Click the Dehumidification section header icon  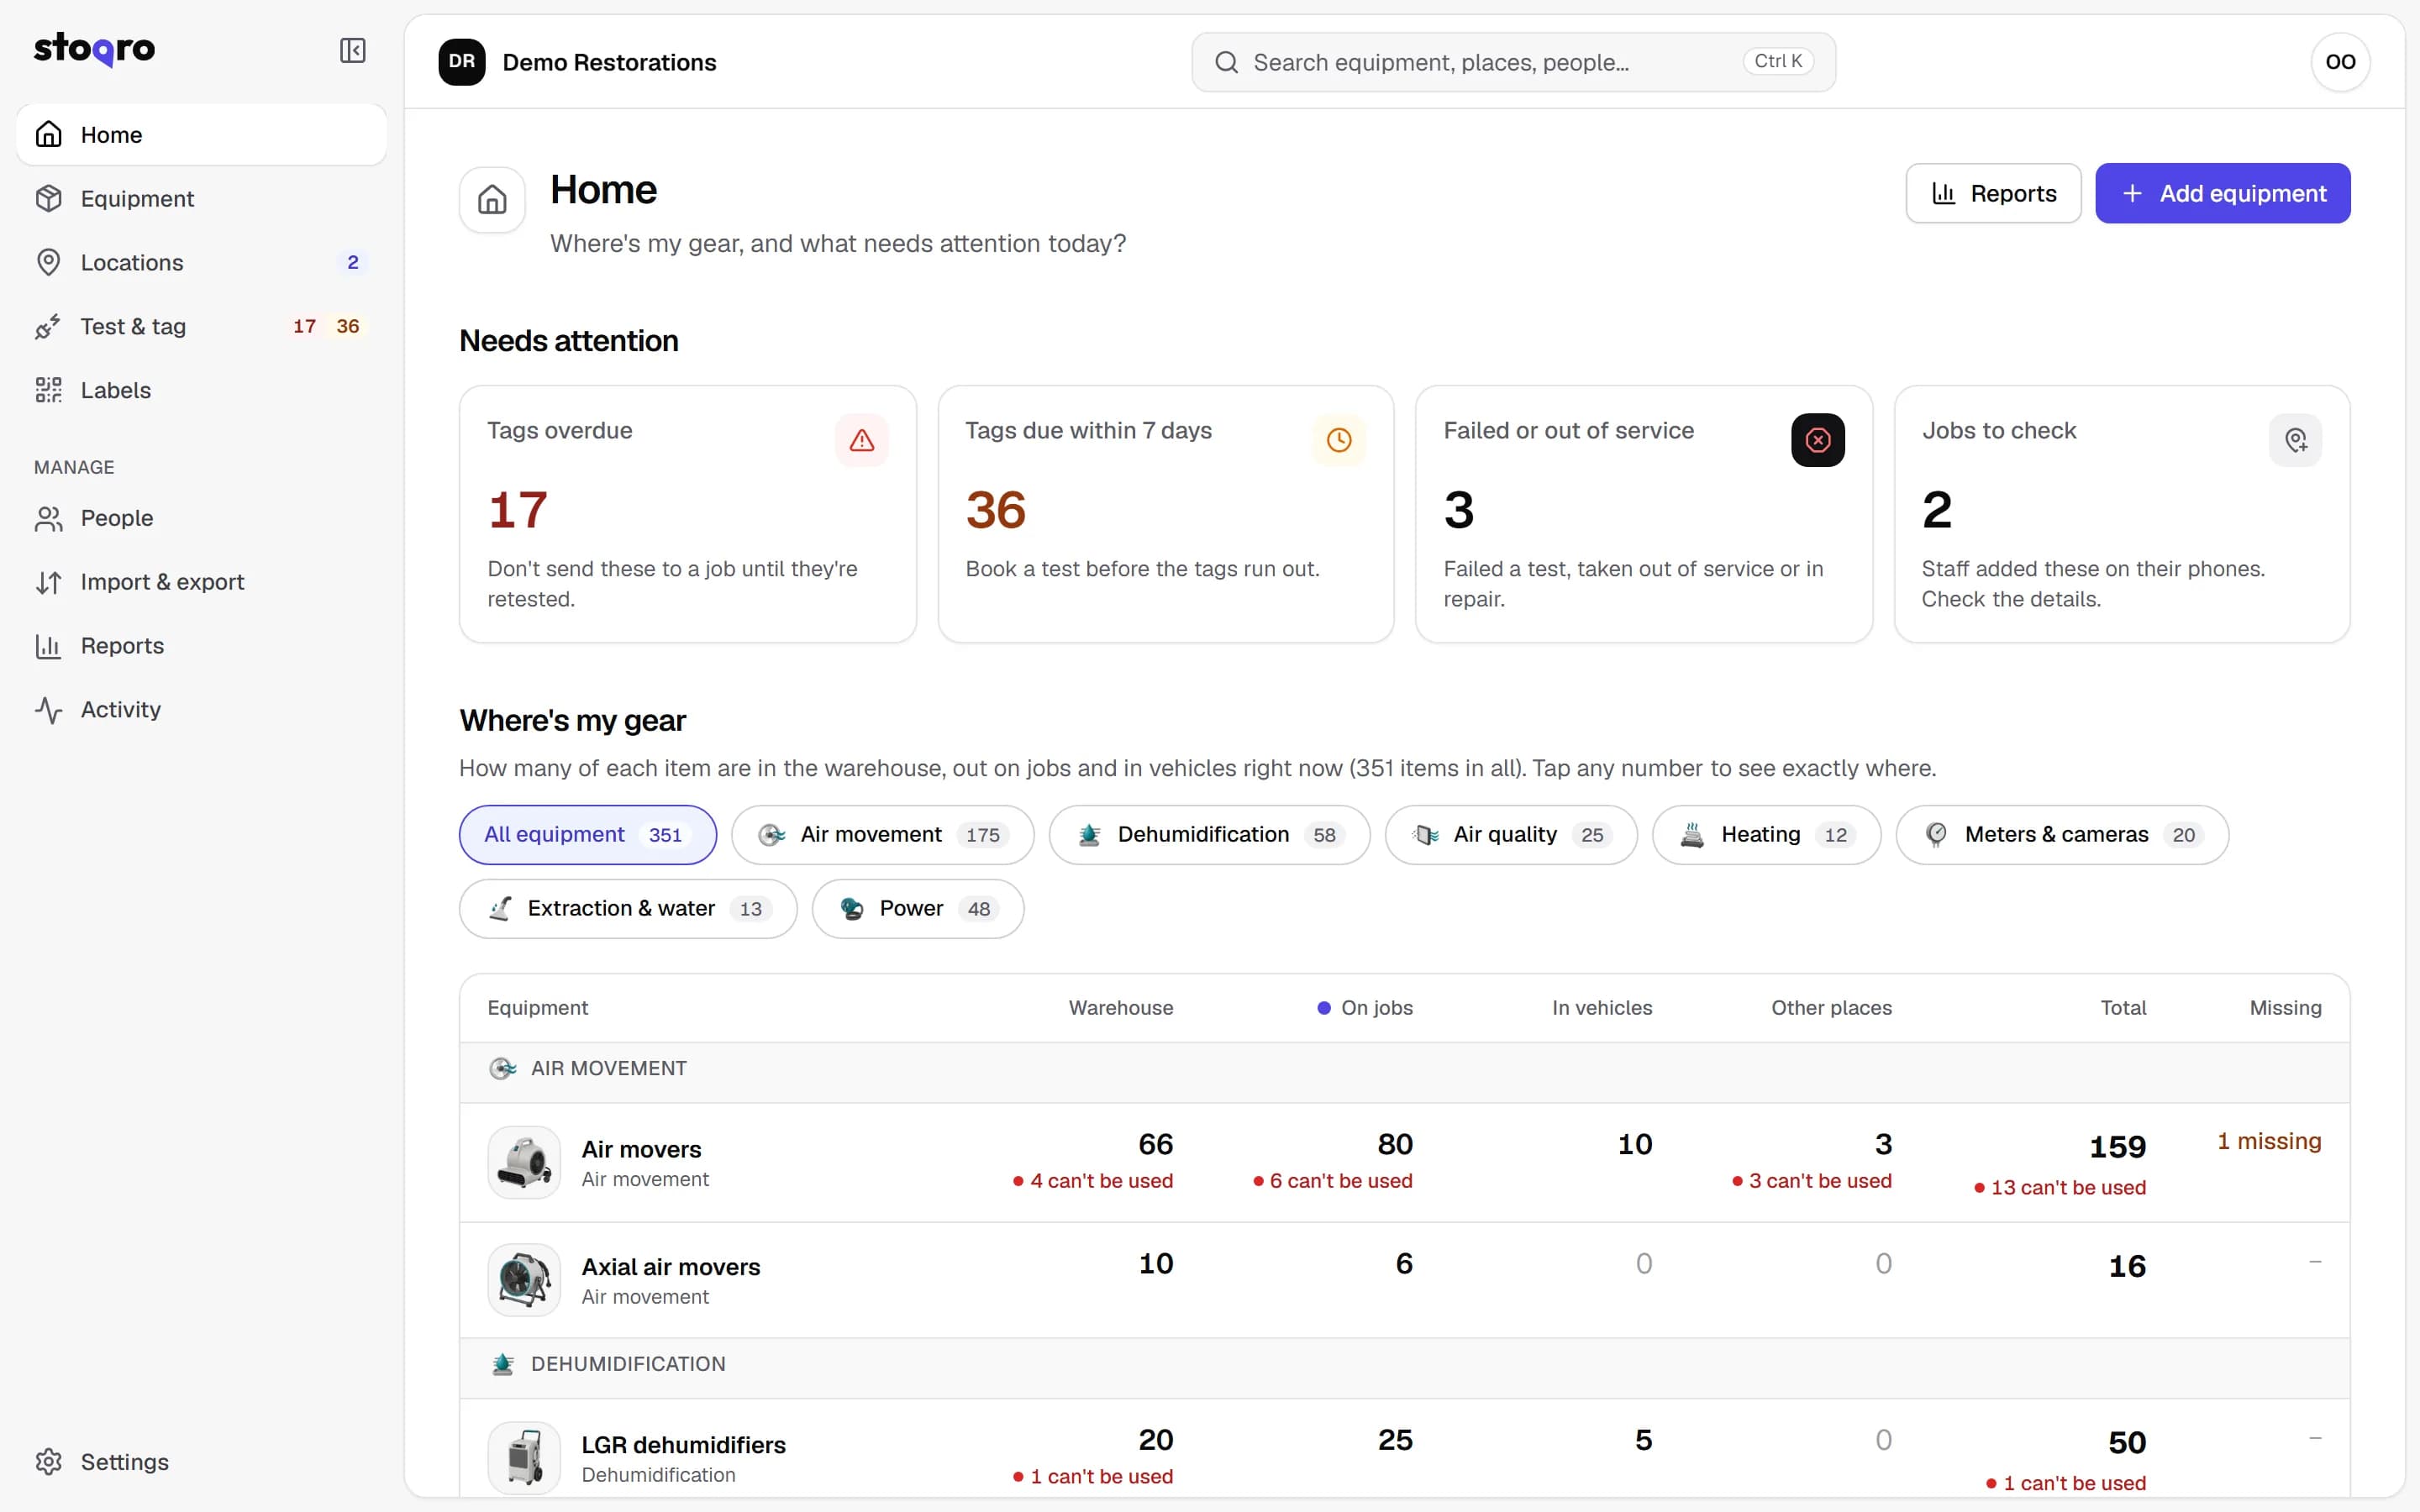point(503,1364)
